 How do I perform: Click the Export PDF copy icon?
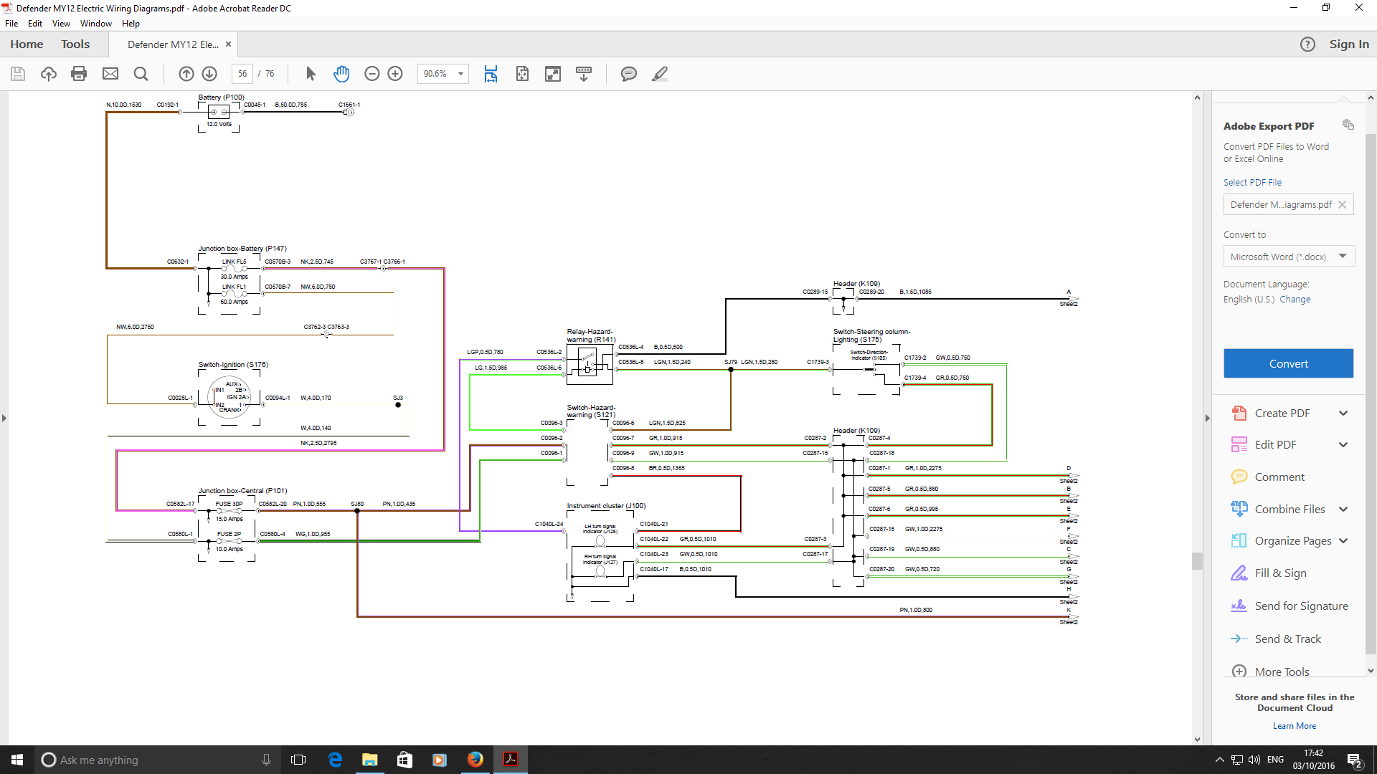[x=1348, y=125]
